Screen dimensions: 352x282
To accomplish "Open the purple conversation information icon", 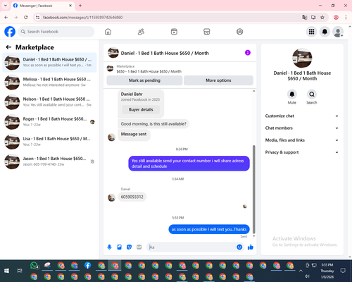I will (248, 53).
